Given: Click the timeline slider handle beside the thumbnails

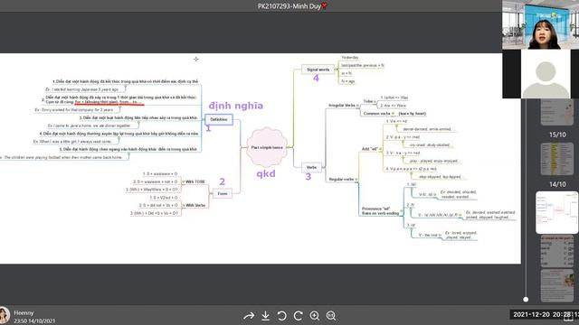Looking at the screenshot, I should 526,299.
